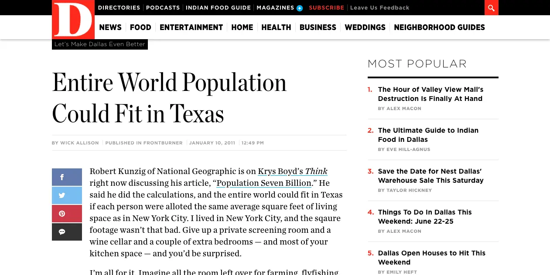Share article via Facebook icon
This screenshot has height=275, width=550.
[67, 177]
